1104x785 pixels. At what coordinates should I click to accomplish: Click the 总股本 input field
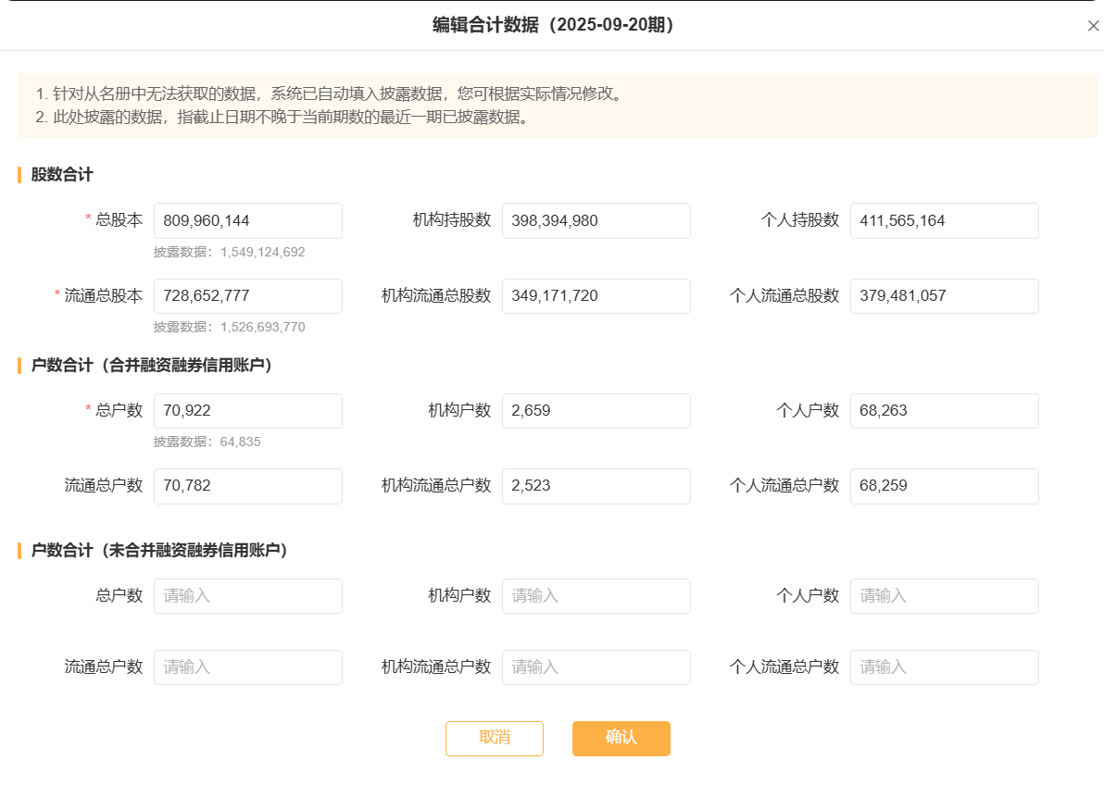(248, 221)
